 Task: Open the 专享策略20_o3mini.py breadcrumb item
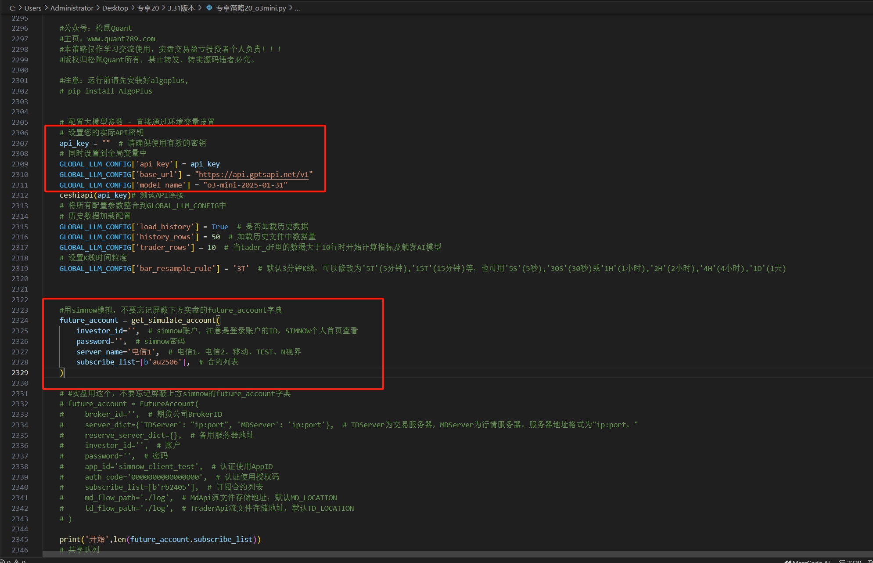251,8
